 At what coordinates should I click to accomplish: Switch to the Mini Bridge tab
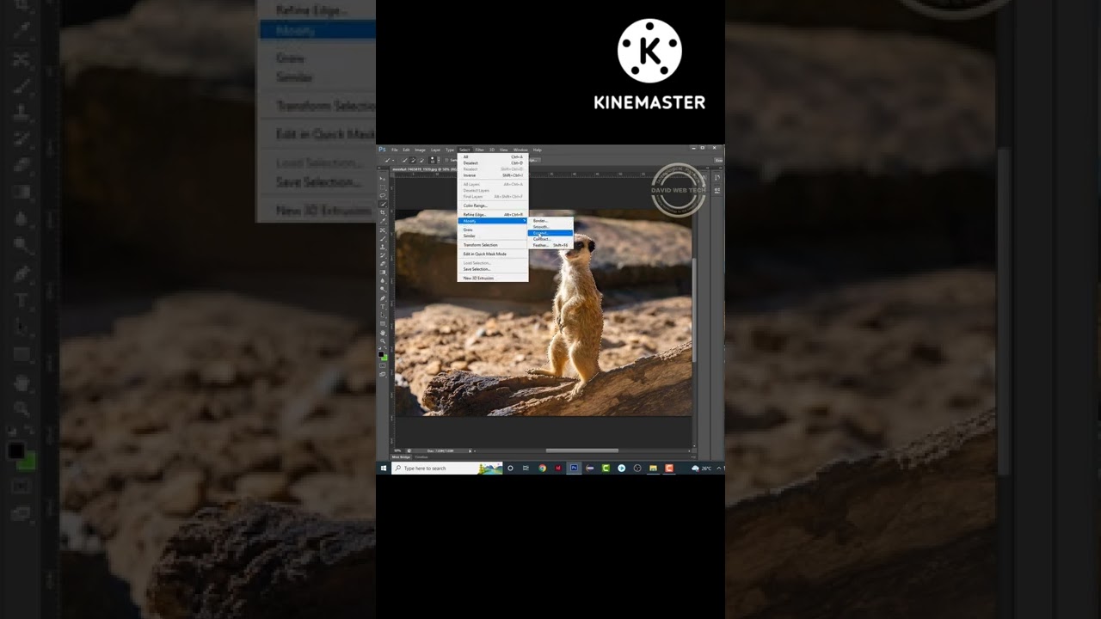[x=401, y=457]
